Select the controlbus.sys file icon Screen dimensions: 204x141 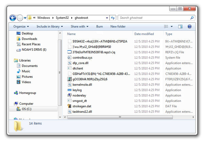coord(69,58)
